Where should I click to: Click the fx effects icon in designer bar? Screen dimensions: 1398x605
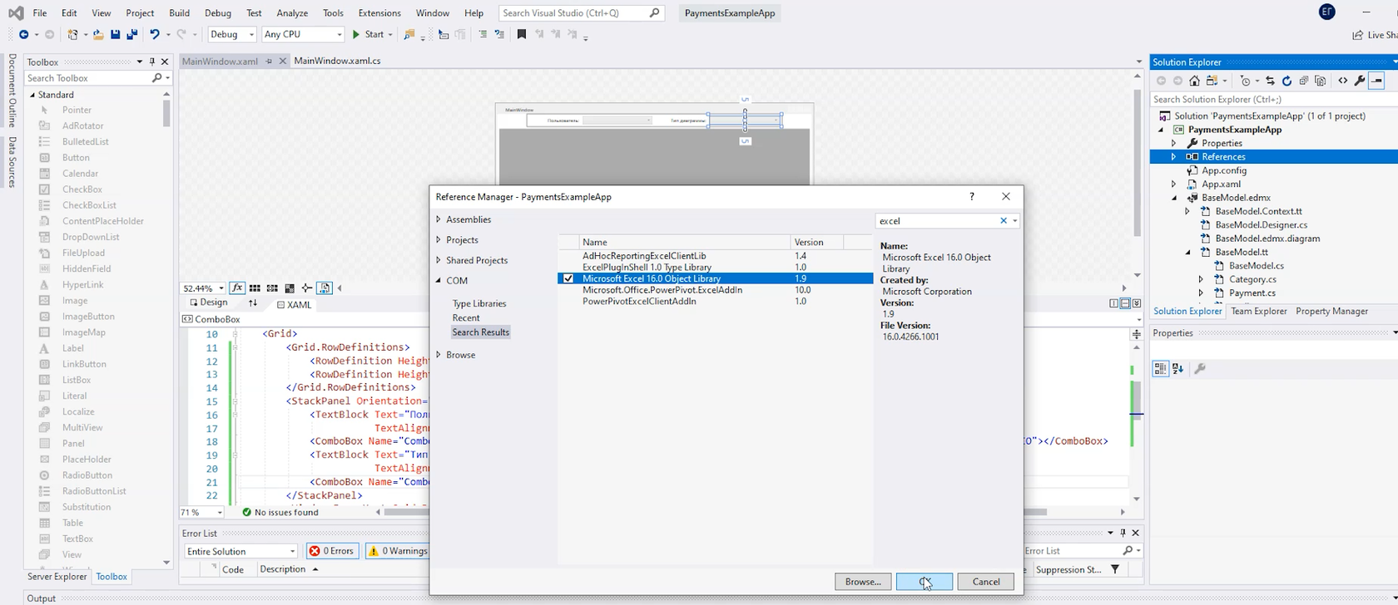coord(237,288)
